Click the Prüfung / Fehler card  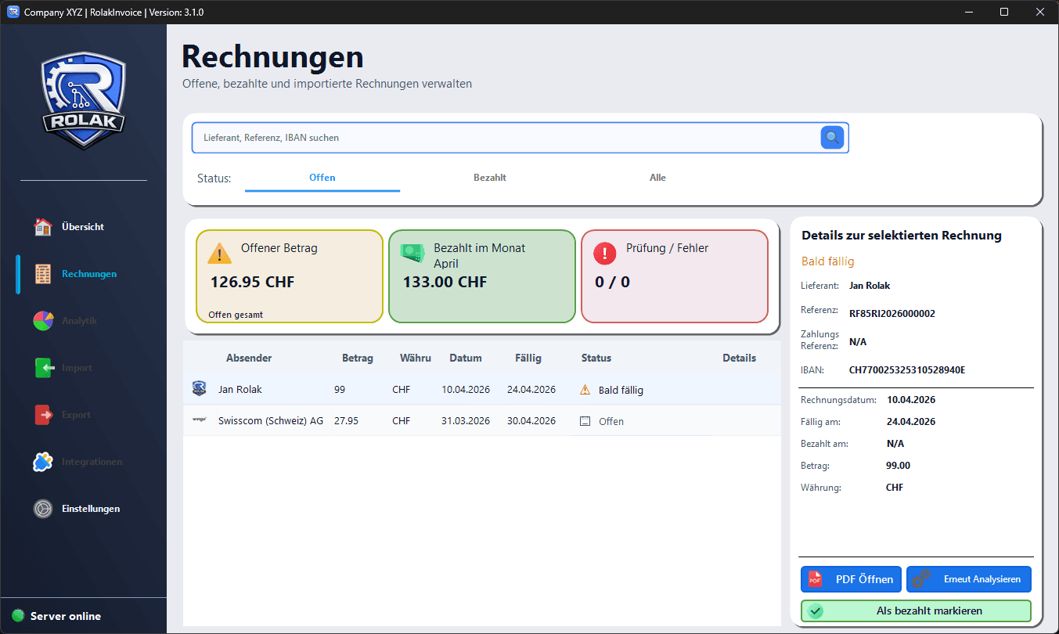click(675, 276)
